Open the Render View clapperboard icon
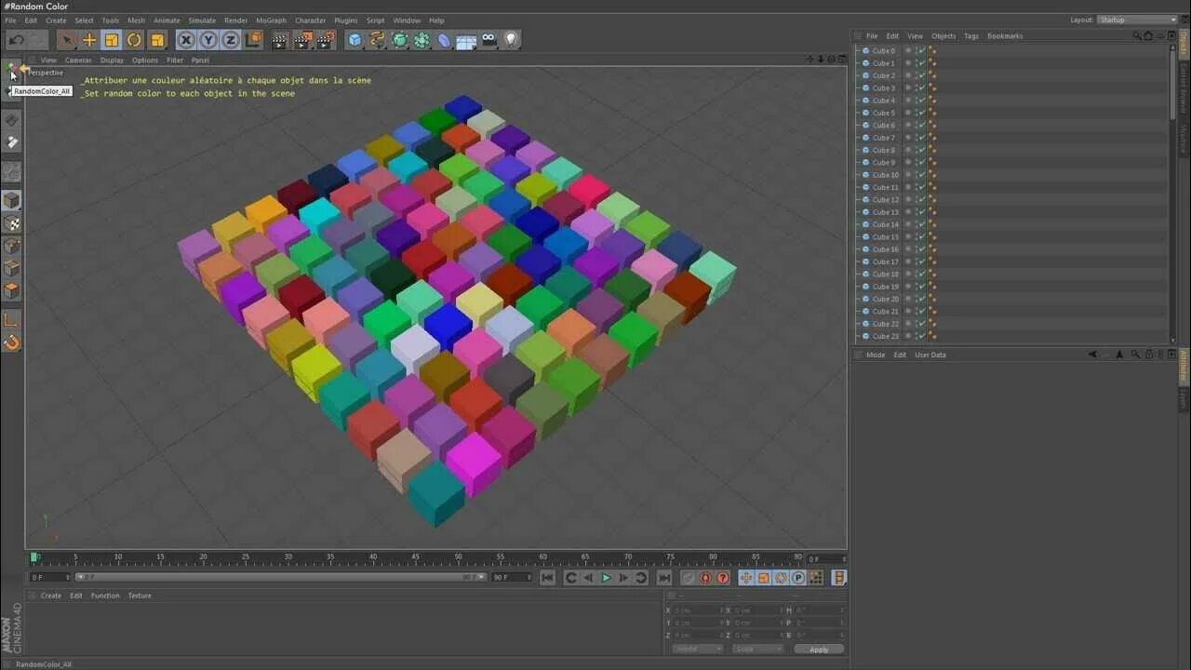This screenshot has width=1191, height=670. [x=279, y=40]
